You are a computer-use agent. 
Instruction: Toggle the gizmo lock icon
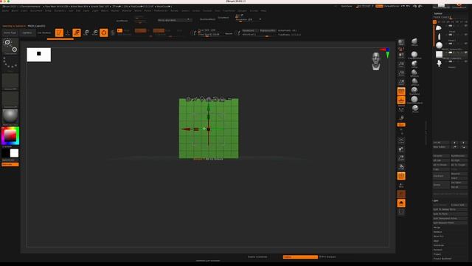tap(222, 98)
